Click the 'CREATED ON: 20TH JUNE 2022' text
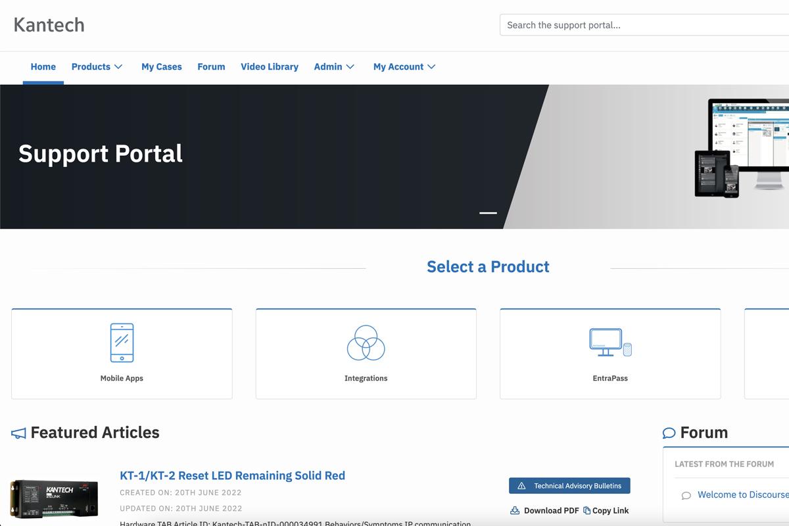 (x=181, y=492)
